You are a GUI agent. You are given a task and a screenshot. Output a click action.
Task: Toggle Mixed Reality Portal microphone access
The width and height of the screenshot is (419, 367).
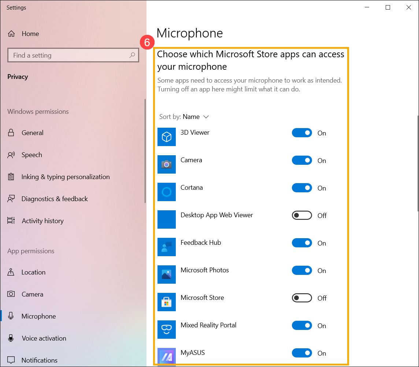click(302, 326)
